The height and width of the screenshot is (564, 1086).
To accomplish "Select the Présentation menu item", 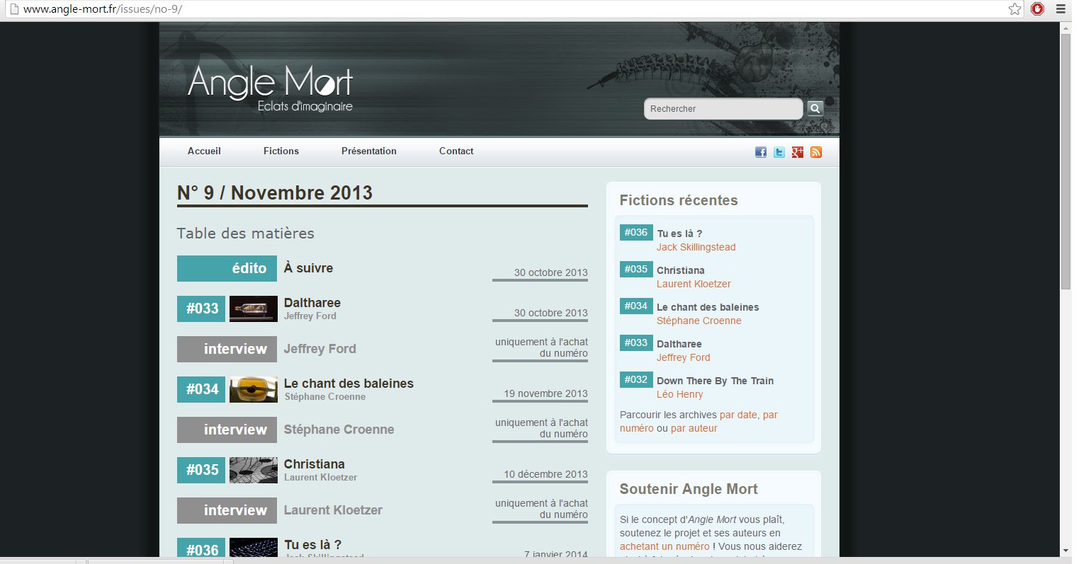I will (368, 151).
